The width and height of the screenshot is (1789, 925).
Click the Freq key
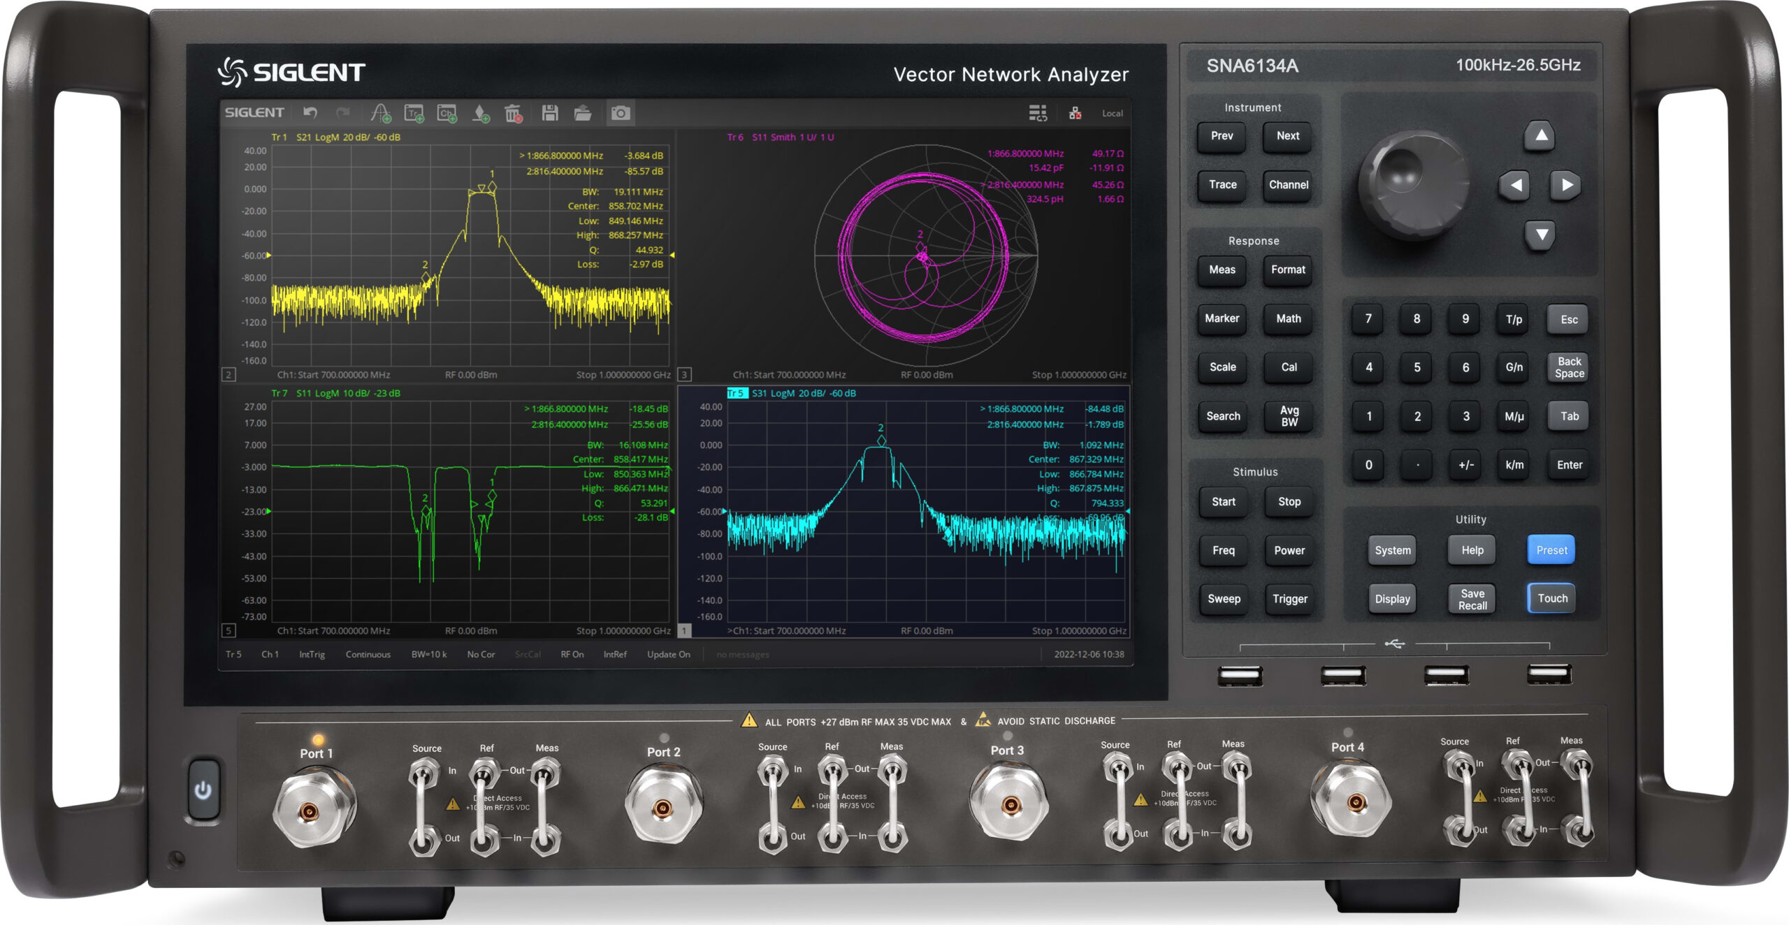pyautogui.click(x=1223, y=551)
